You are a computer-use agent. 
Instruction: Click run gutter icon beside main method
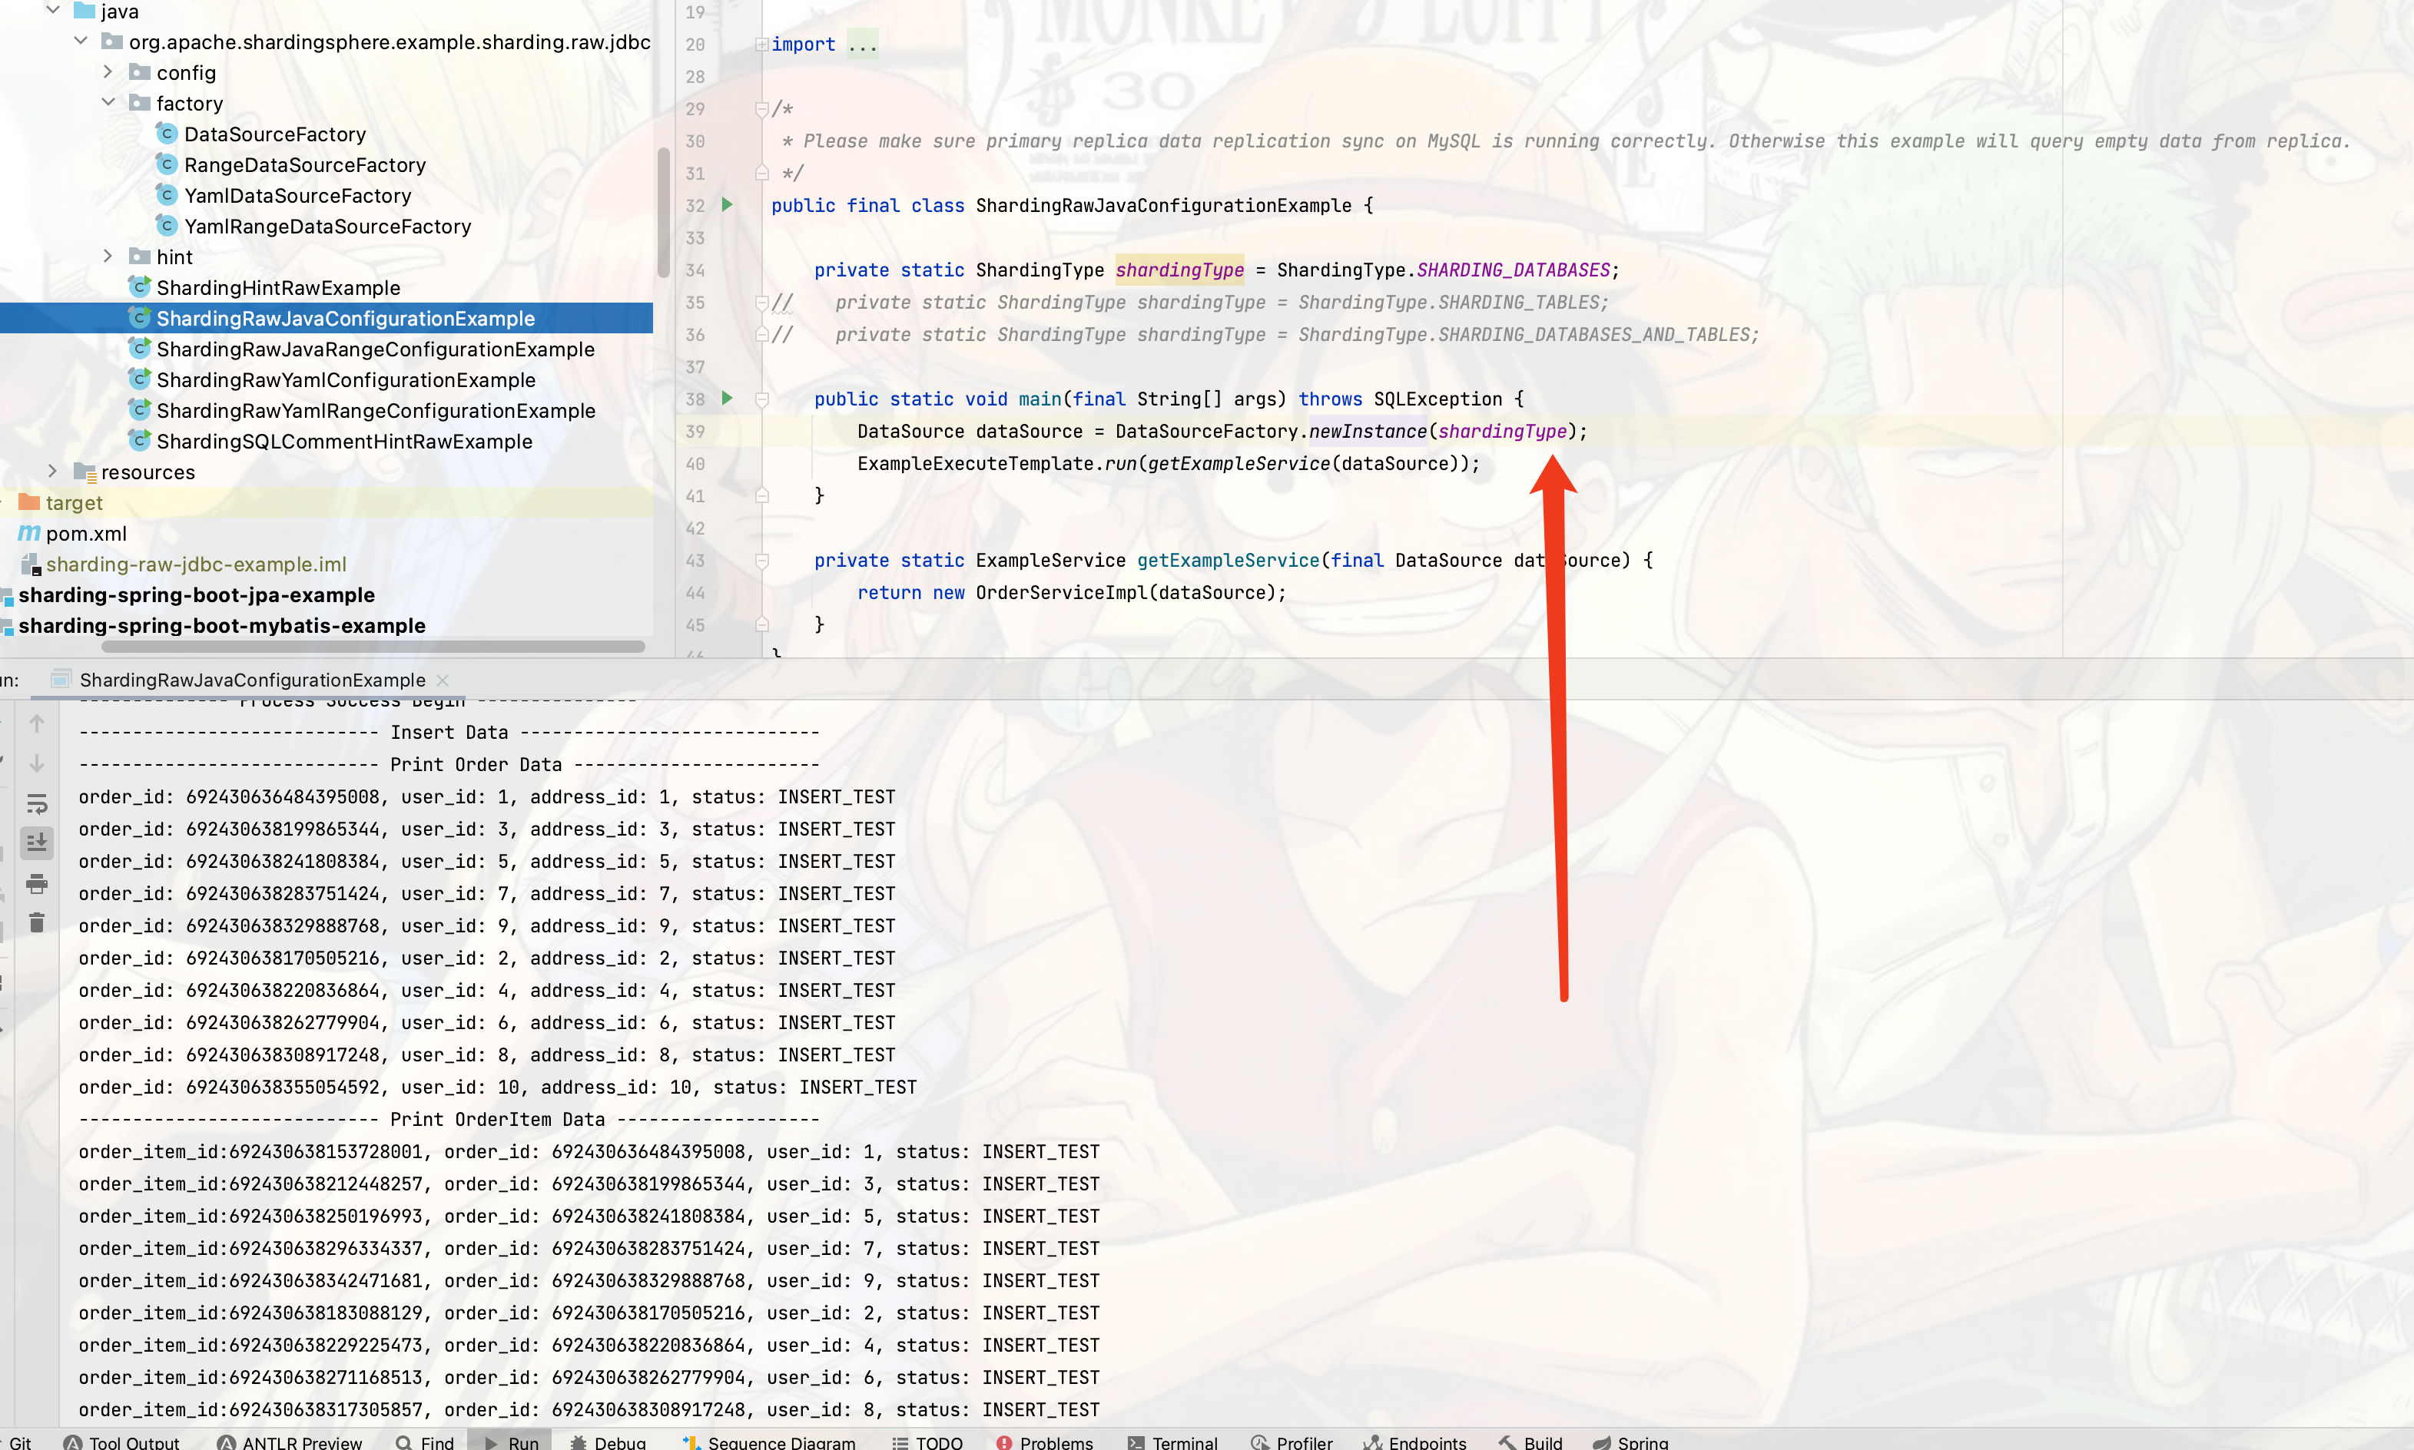click(727, 399)
